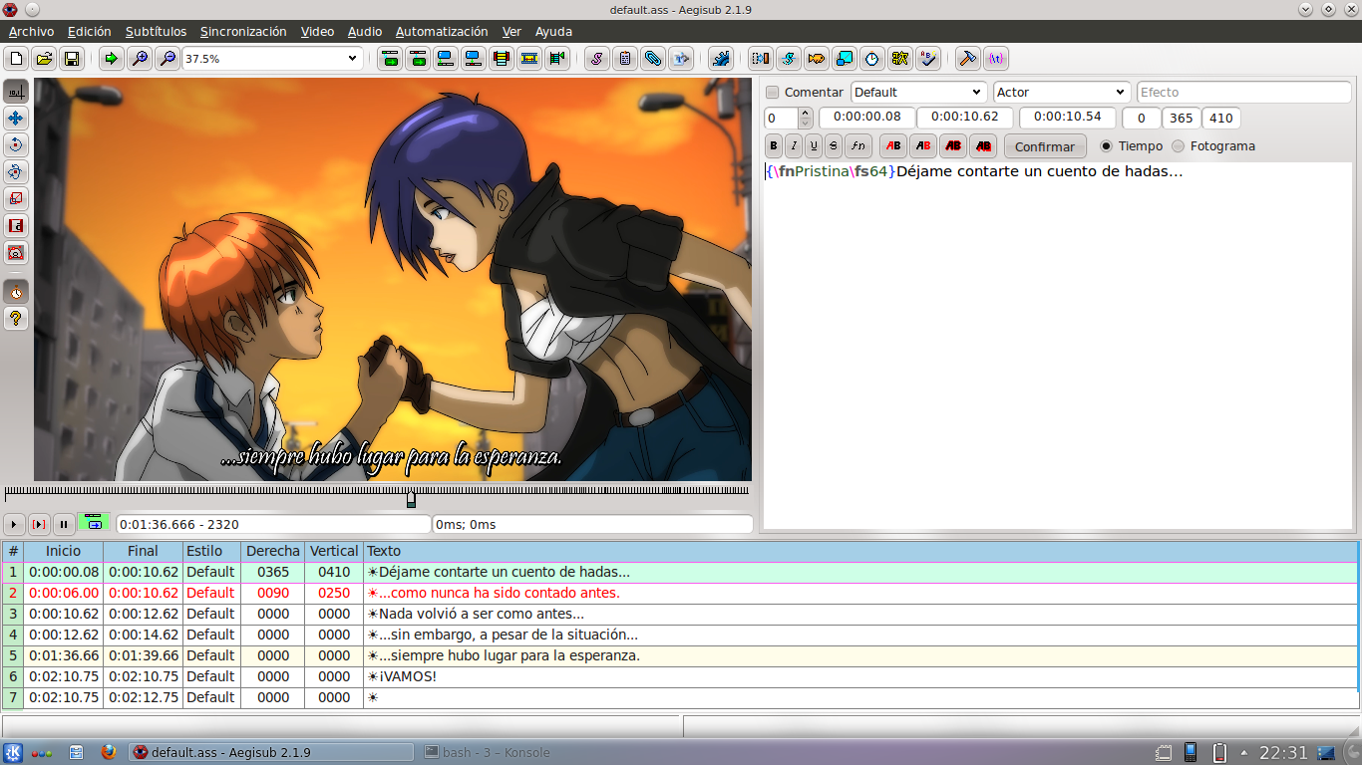Screen dimensions: 1362x765
Task: Open the Automation manager icon
Action: pos(720,59)
